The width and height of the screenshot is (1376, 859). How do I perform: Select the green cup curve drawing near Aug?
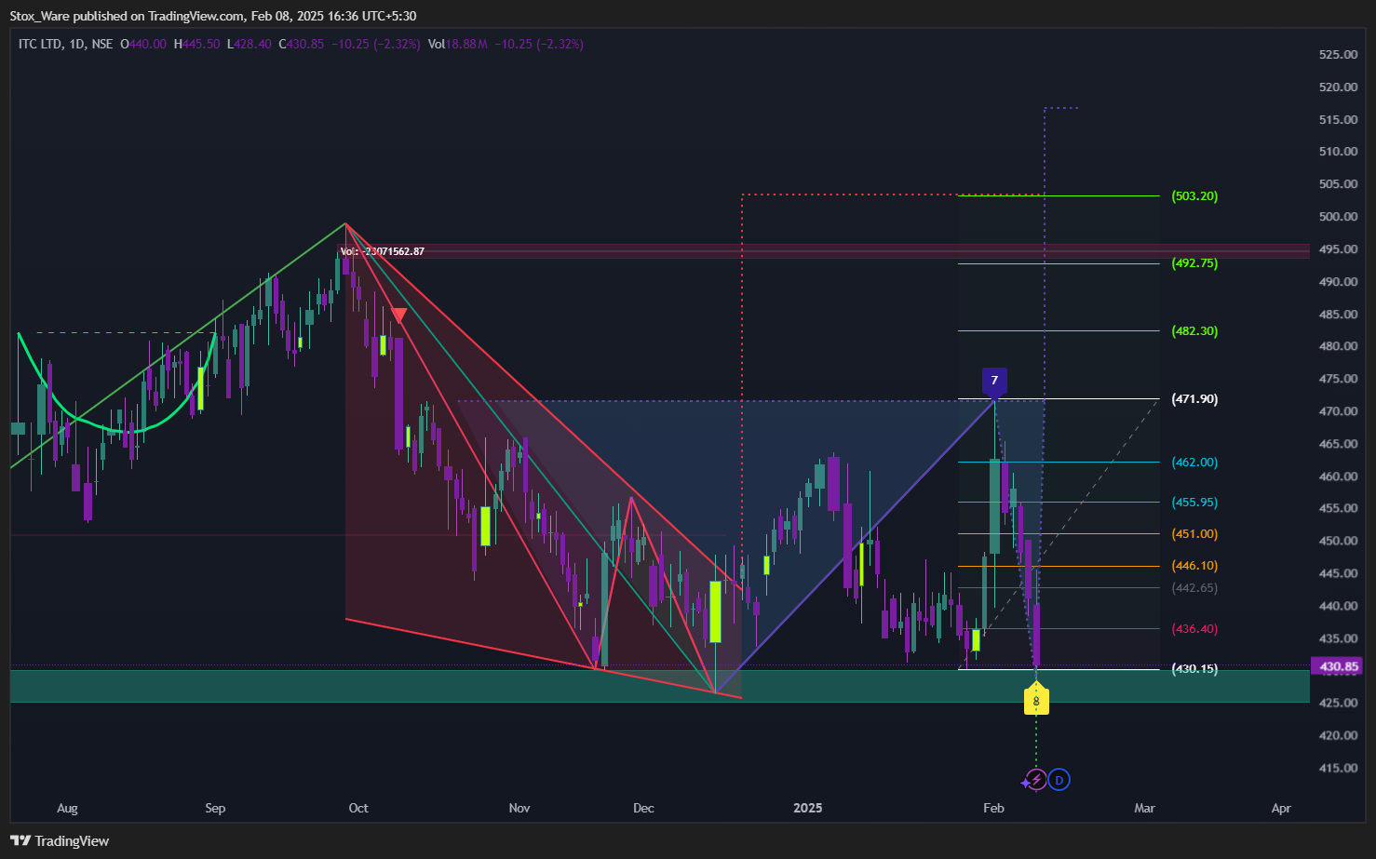click(x=116, y=383)
